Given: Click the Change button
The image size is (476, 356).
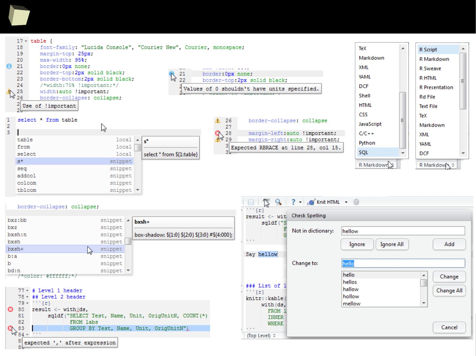Looking at the screenshot, I should tap(449, 277).
